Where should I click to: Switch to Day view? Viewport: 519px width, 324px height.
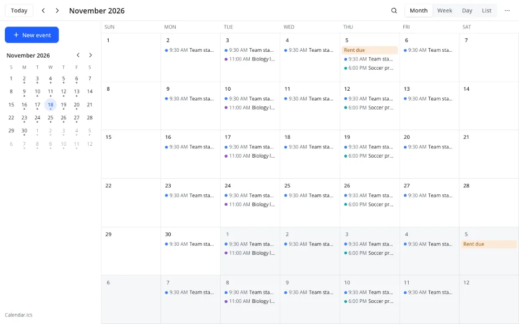467,11
